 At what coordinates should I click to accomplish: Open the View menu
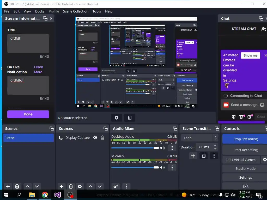[27, 11]
